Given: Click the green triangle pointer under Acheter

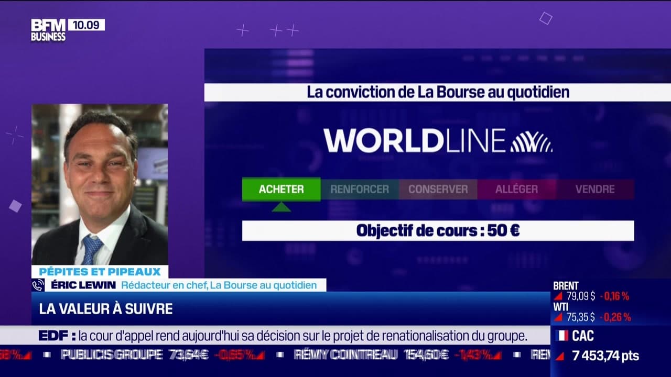Looking at the screenshot, I should 281,207.
